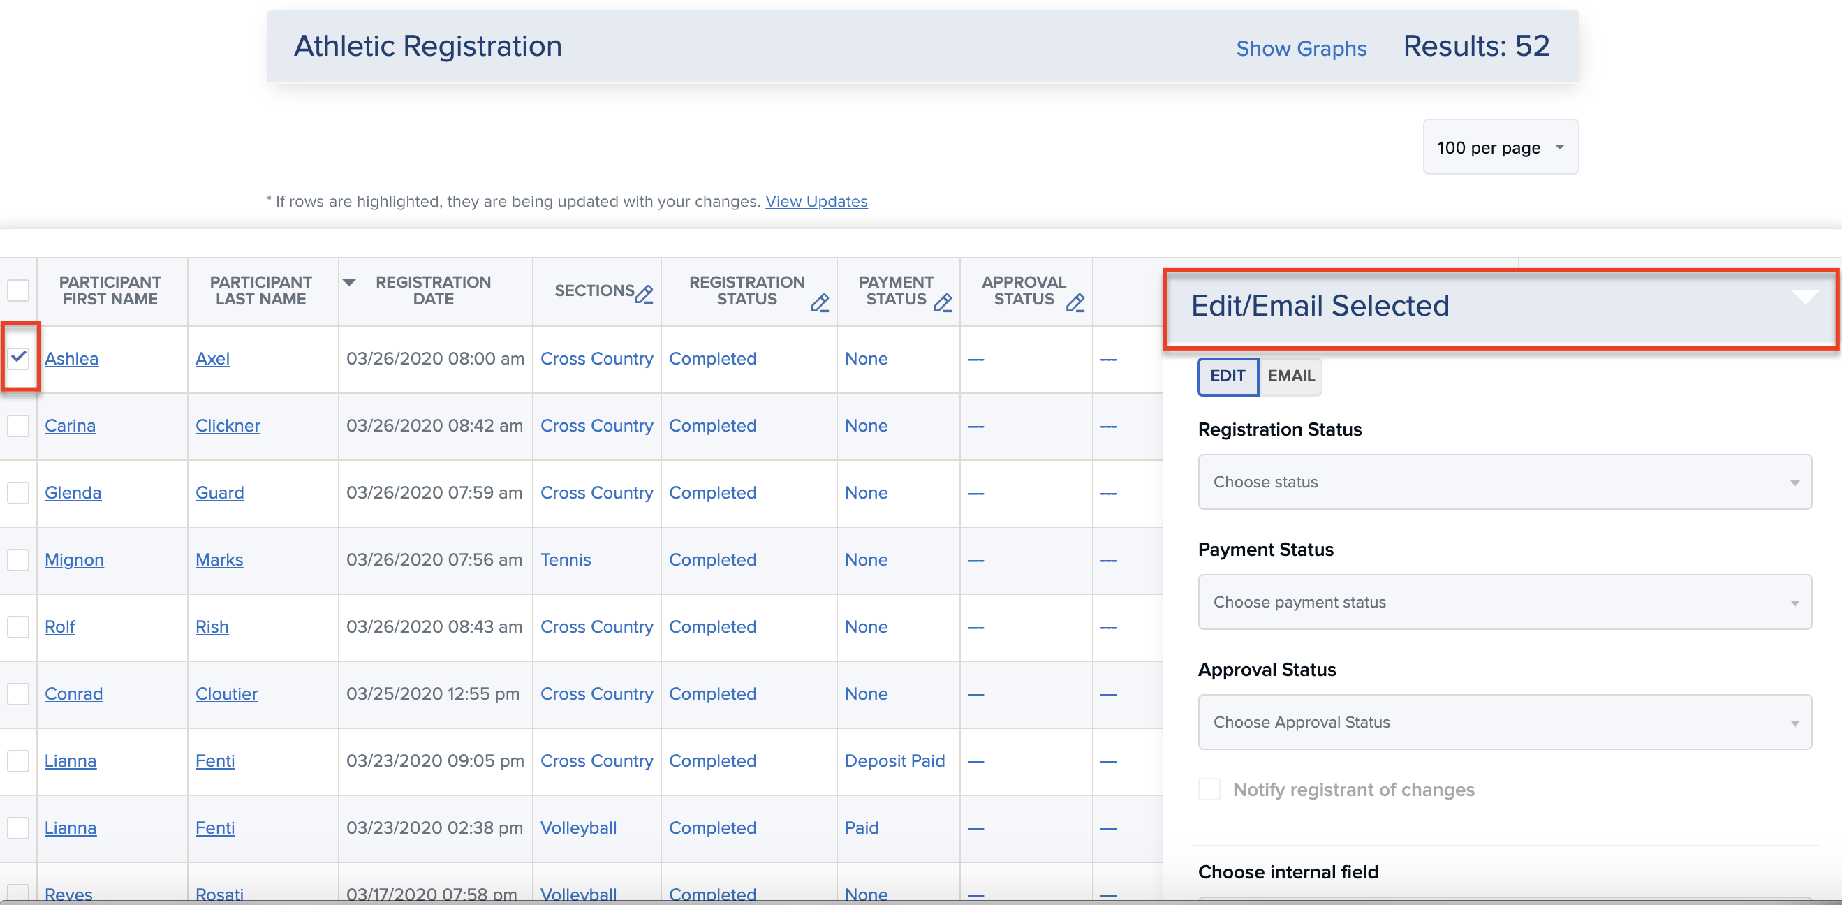Select Carina Clickner's row checkbox
The image size is (1842, 905).
pos(19,426)
